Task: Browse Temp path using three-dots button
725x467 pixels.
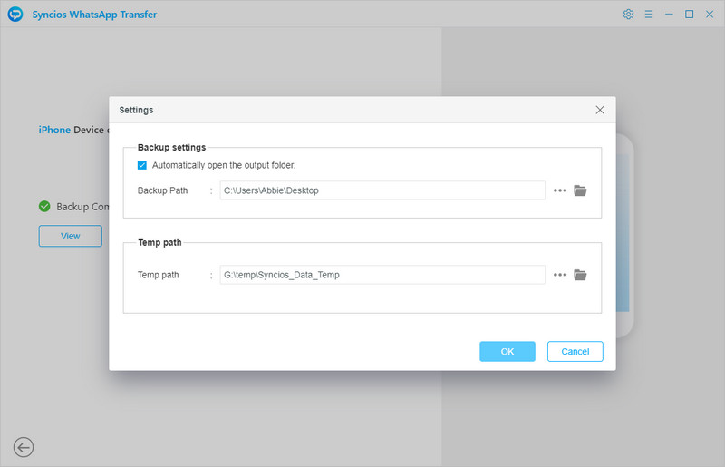Action: pyautogui.click(x=560, y=275)
